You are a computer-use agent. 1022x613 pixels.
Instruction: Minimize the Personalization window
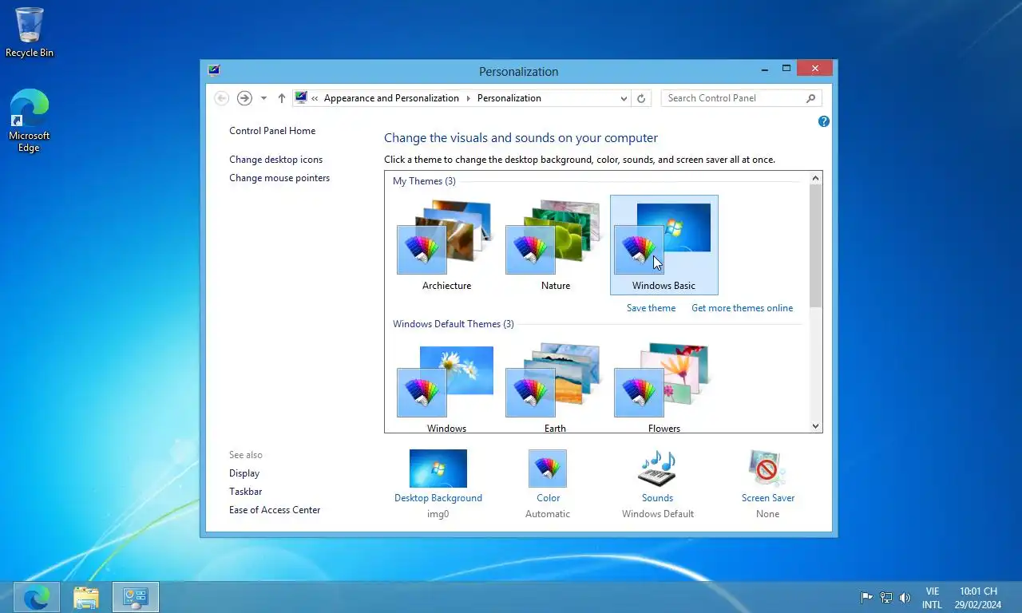pos(765,69)
